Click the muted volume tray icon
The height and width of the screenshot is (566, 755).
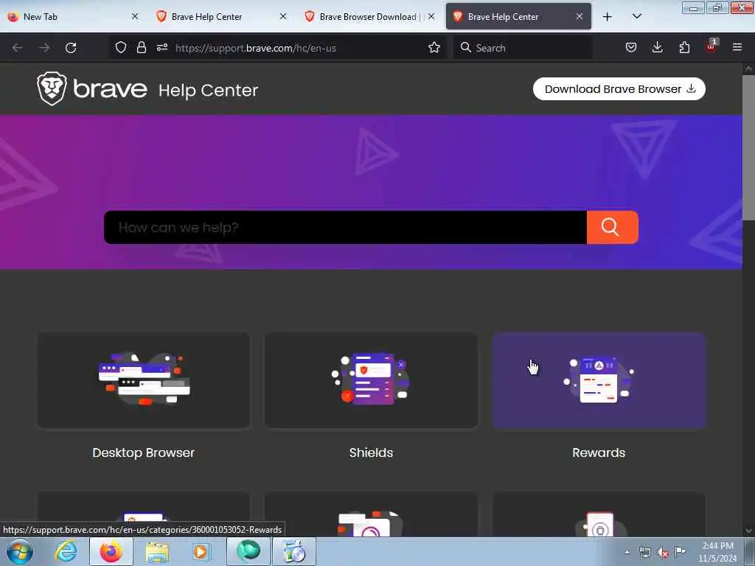coord(663,552)
